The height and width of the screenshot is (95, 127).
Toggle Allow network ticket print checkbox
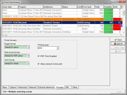[x=39, y=64]
